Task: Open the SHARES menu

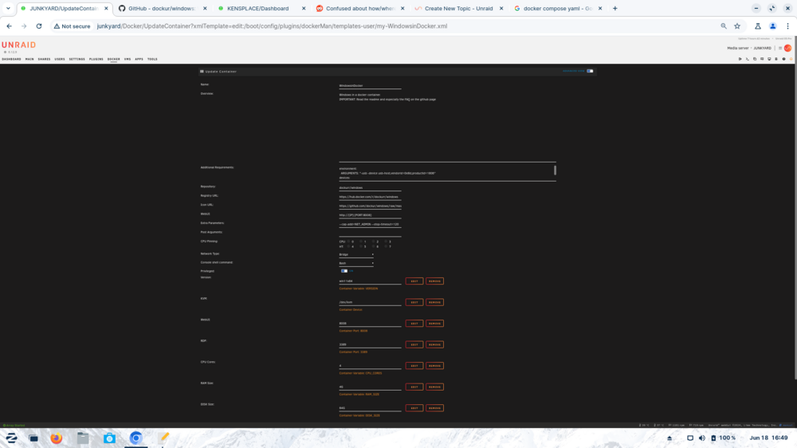Action: (44, 59)
